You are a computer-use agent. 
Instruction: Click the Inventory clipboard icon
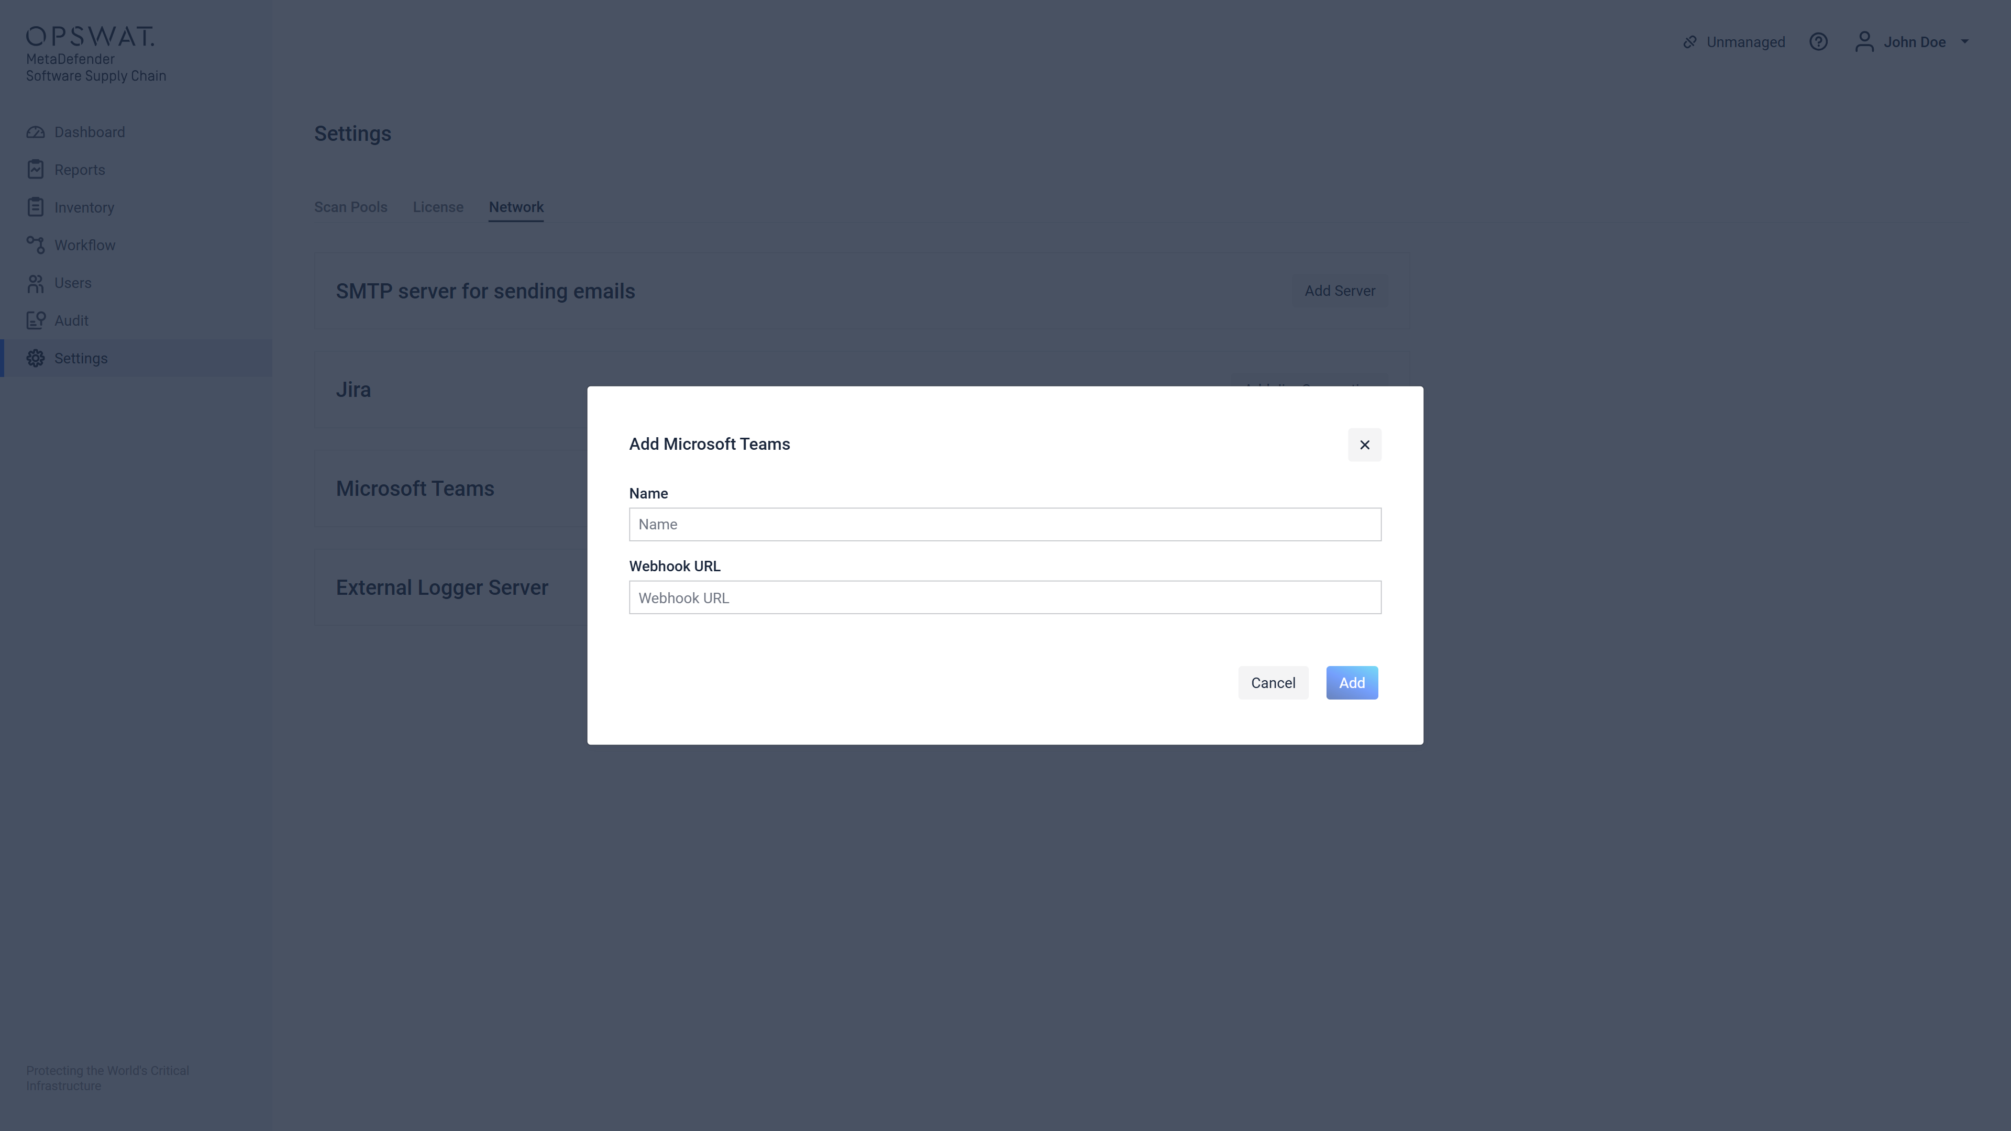35,207
